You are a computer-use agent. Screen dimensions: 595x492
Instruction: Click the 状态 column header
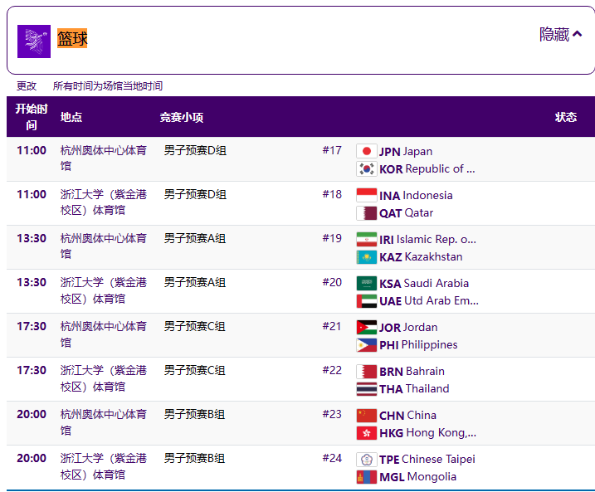[x=566, y=117]
